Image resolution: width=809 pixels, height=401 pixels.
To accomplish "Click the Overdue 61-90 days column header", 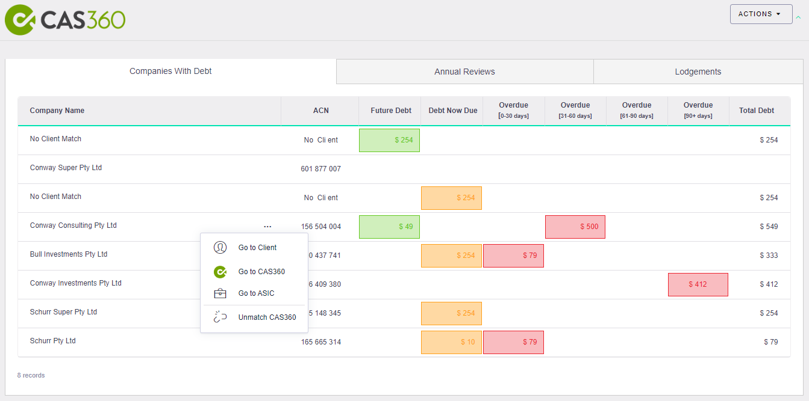I will click(x=637, y=111).
